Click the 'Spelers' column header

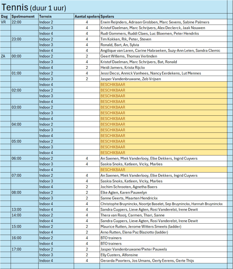[x=163, y=17]
